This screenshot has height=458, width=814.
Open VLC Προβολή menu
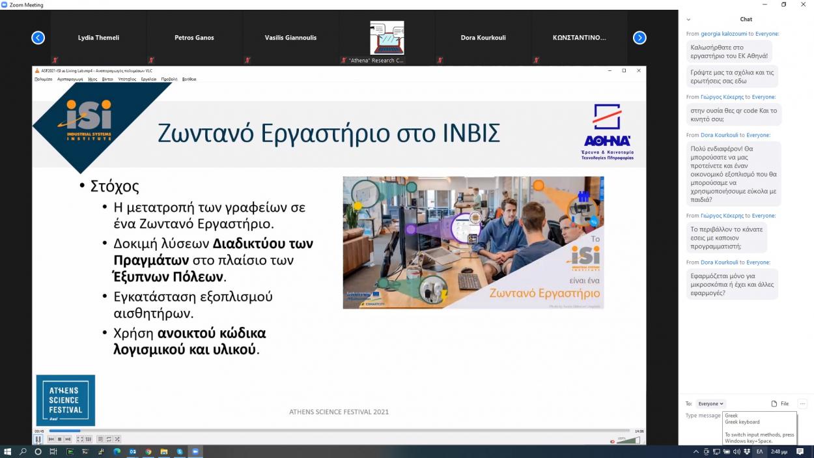click(169, 79)
